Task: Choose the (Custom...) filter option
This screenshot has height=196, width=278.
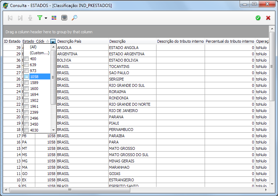Action: tap(39, 53)
